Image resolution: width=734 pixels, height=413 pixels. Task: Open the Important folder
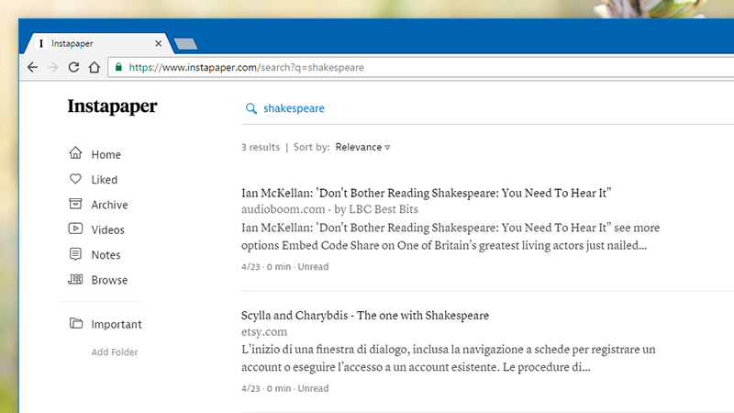pos(117,325)
